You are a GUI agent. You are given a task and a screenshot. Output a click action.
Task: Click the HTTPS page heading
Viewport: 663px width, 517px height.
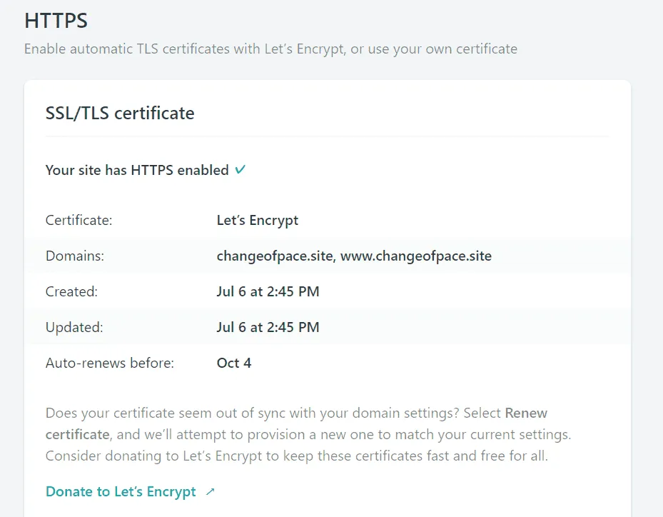pos(56,21)
